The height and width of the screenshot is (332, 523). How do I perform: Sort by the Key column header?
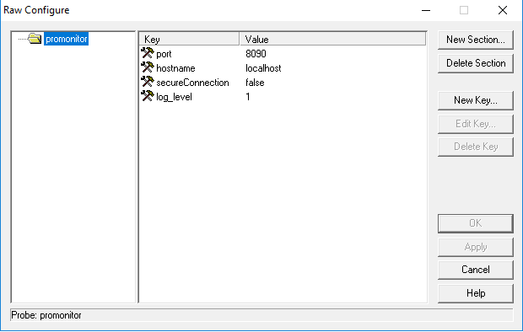click(x=189, y=39)
